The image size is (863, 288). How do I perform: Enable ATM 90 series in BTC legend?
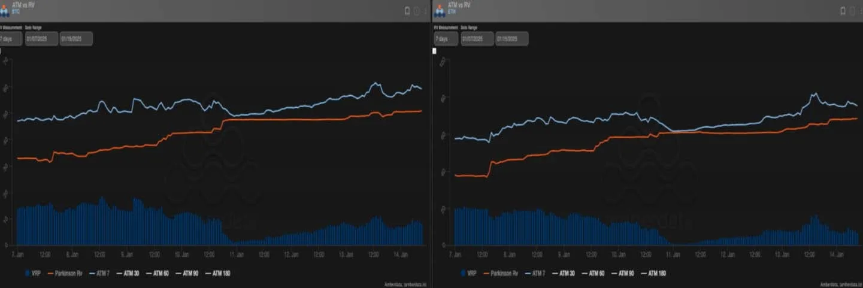click(x=187, y=273)
